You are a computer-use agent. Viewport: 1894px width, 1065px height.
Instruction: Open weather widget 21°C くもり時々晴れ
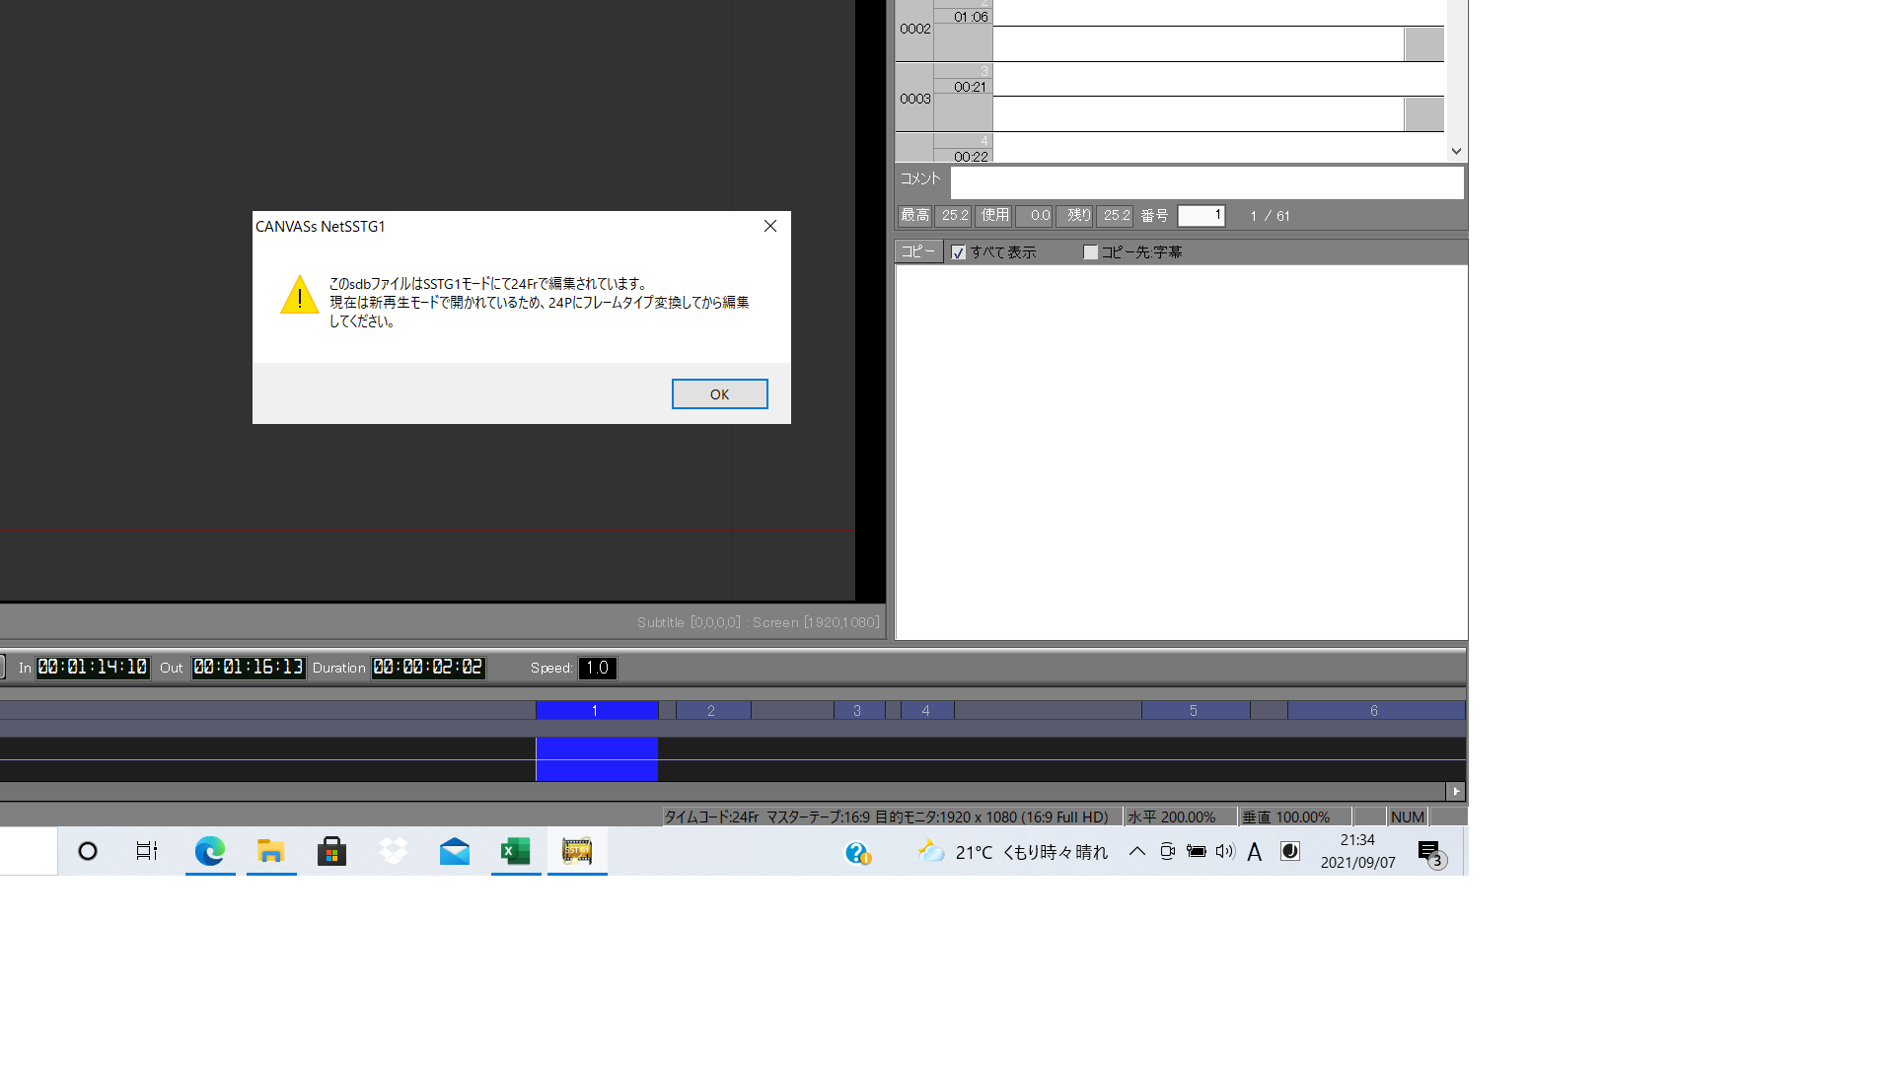(x=1013, y=852)
